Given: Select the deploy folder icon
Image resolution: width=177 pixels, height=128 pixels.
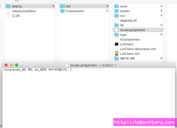Looking at the screenshot, I should pos(8,6).
